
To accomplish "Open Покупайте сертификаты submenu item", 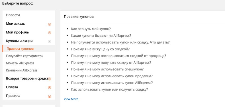I will pyautogui.click(x=24, y=56).
